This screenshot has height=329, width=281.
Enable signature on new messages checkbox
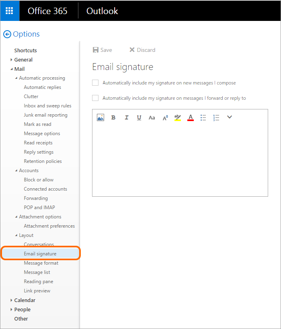pyautogui.click(x=95, y=83)
